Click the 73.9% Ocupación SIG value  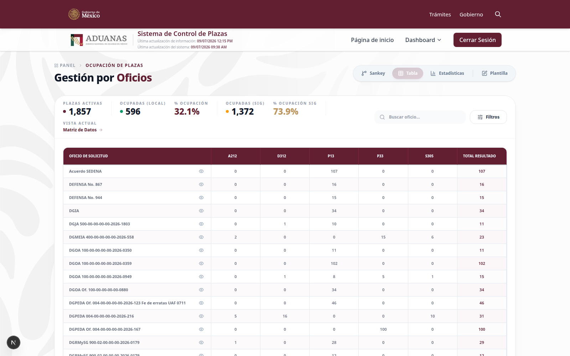286,112
